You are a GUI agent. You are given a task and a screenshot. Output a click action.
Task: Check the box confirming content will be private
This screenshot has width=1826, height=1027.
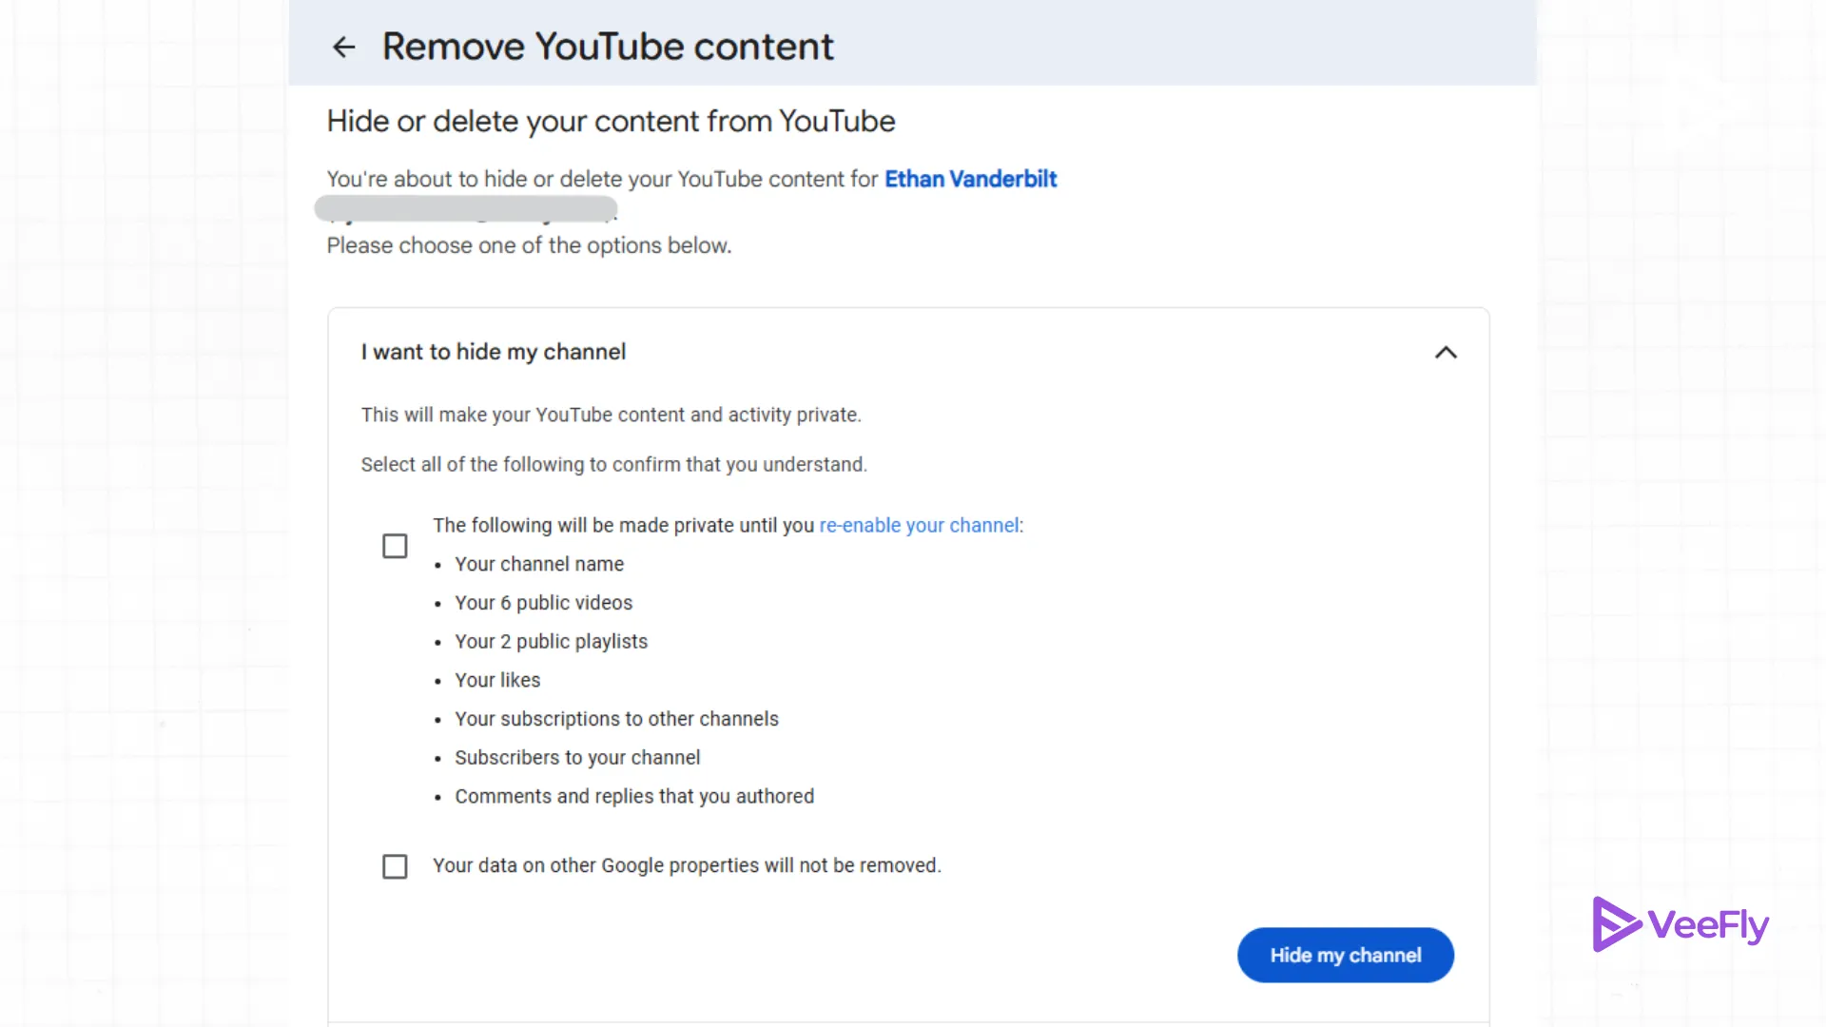tap(395, 545)
